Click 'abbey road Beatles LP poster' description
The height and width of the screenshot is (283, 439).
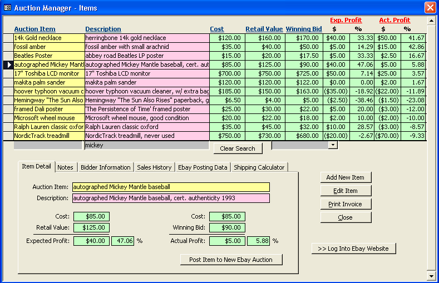click(147, 56)
